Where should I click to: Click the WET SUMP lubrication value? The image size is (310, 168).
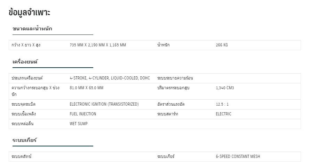coord(79,124)
